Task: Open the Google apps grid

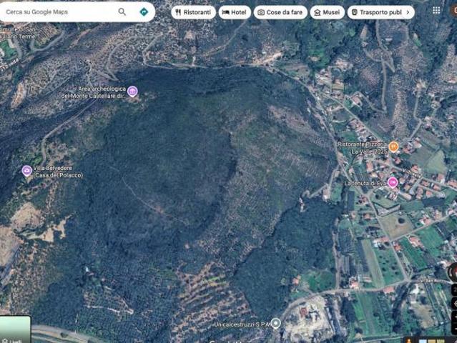Action: tap(436, 11)
